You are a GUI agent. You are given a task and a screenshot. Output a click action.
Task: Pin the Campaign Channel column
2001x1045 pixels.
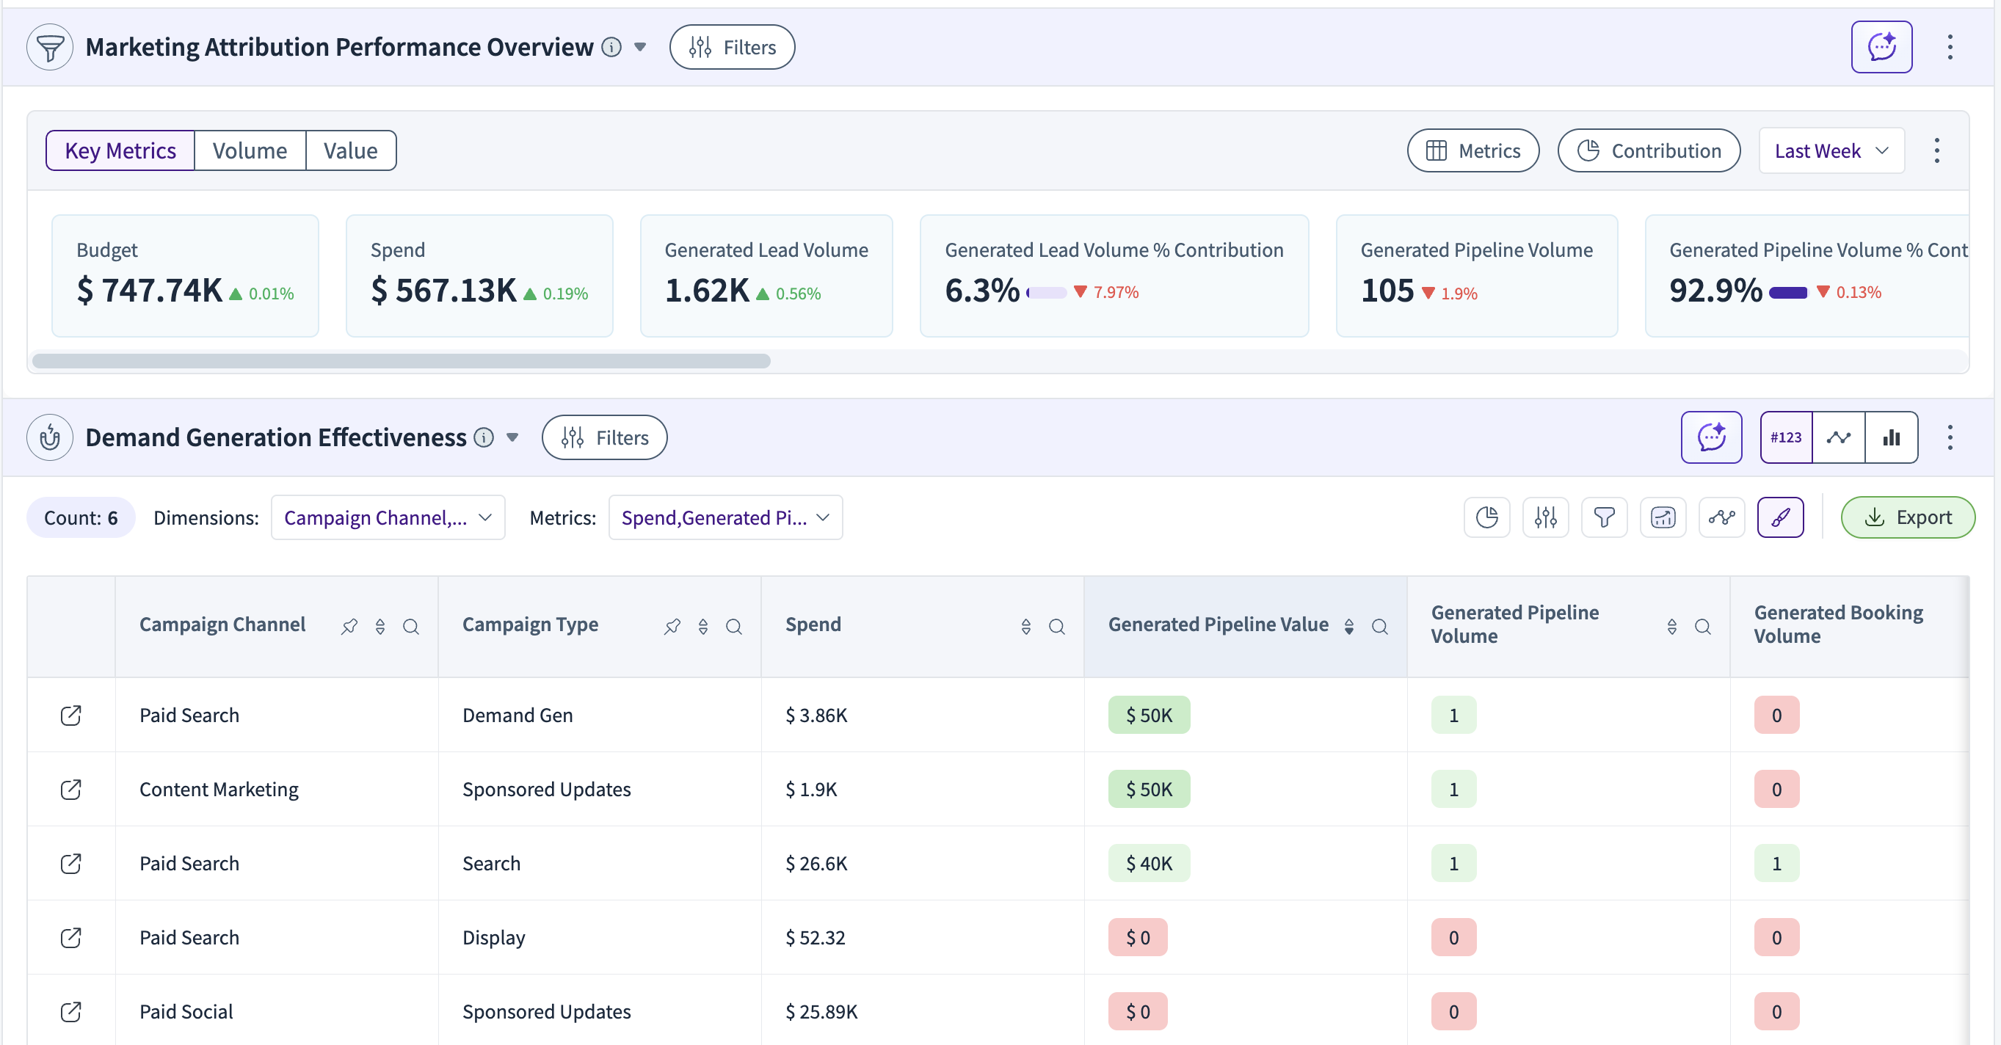(x=349, y=627)
